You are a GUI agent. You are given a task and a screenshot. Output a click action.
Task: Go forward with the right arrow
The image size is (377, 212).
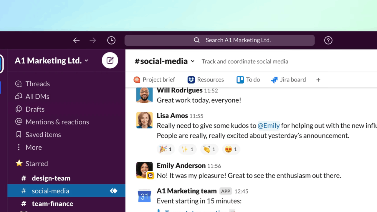pos(93,40)
